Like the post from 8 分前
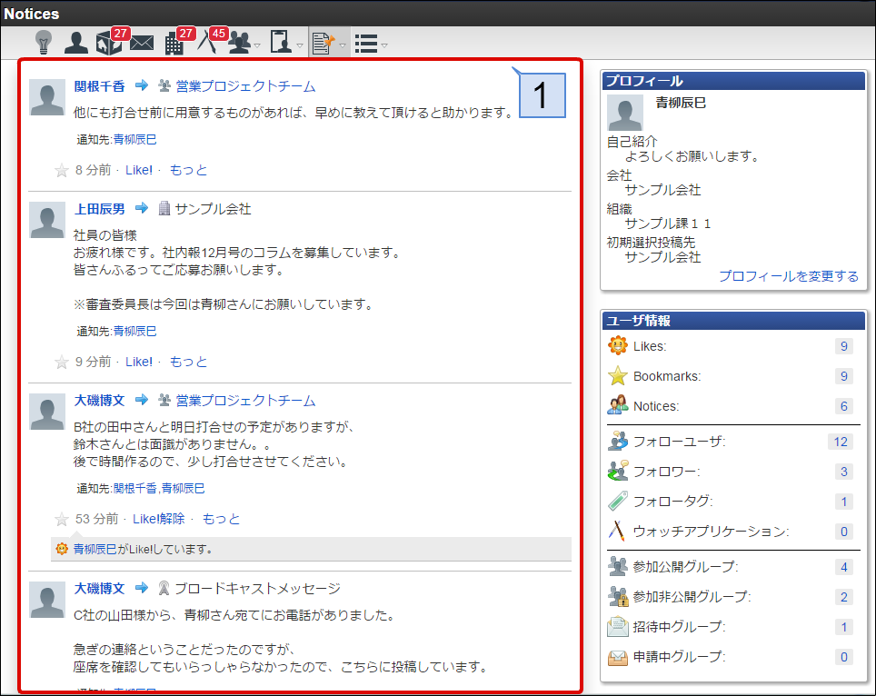 (138, 171)
